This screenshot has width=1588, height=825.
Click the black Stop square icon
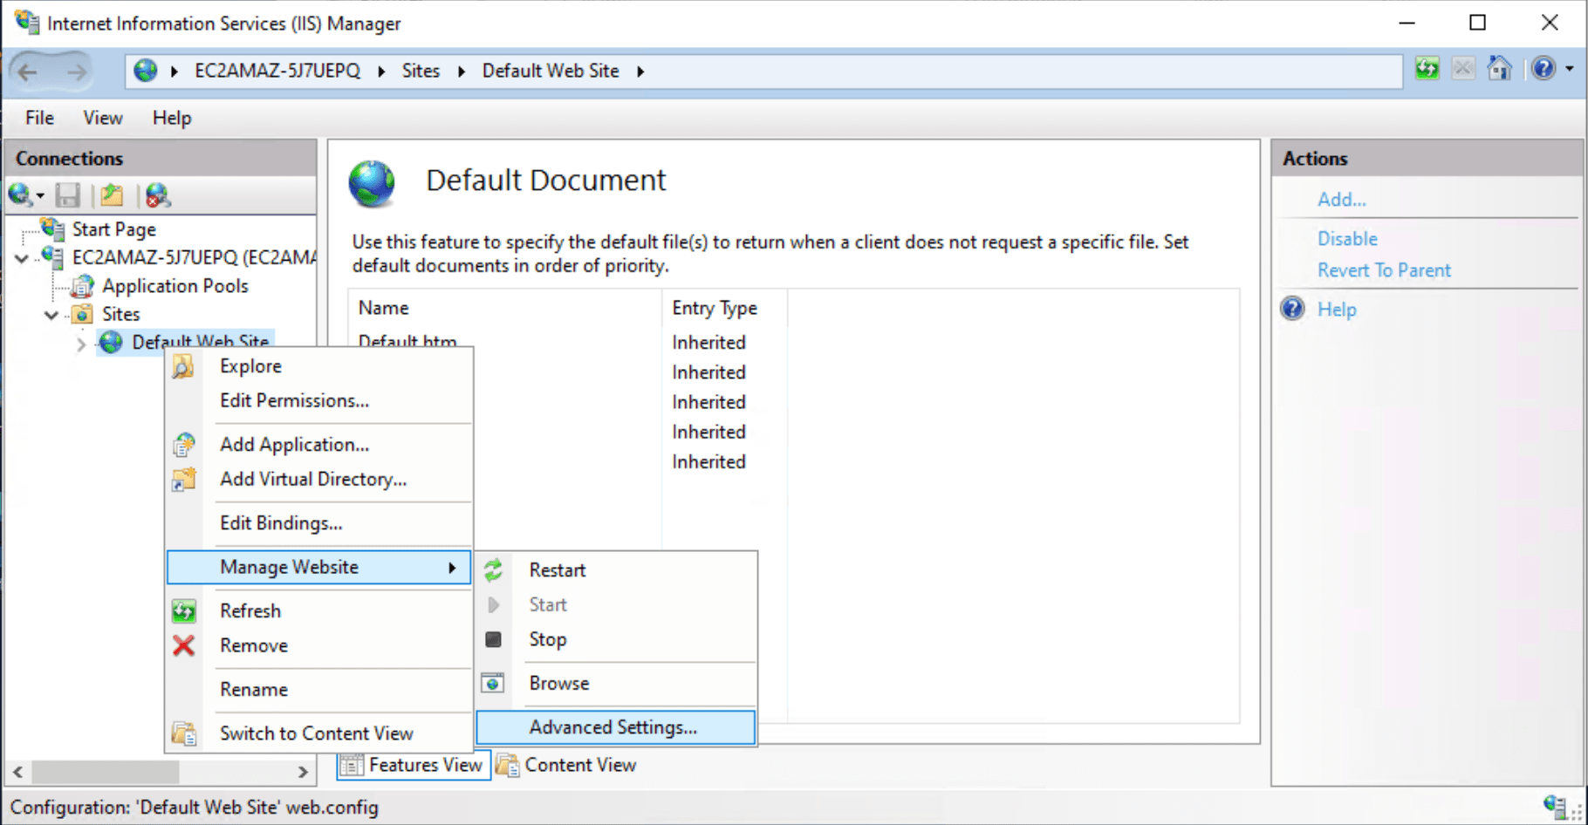pyautogui.click(x=493, y=639)
